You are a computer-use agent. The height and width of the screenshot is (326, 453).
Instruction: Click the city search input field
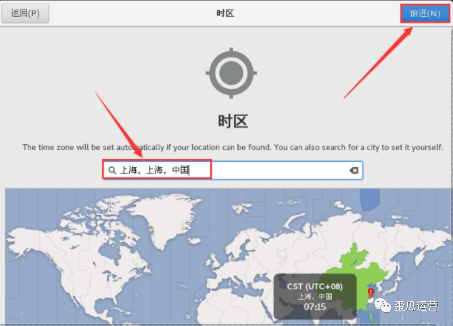tap(233, 170)
